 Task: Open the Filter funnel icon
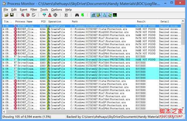pos(44,15)
